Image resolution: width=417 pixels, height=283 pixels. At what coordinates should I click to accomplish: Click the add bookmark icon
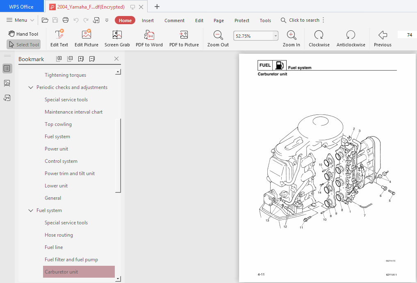click(81, 59)
